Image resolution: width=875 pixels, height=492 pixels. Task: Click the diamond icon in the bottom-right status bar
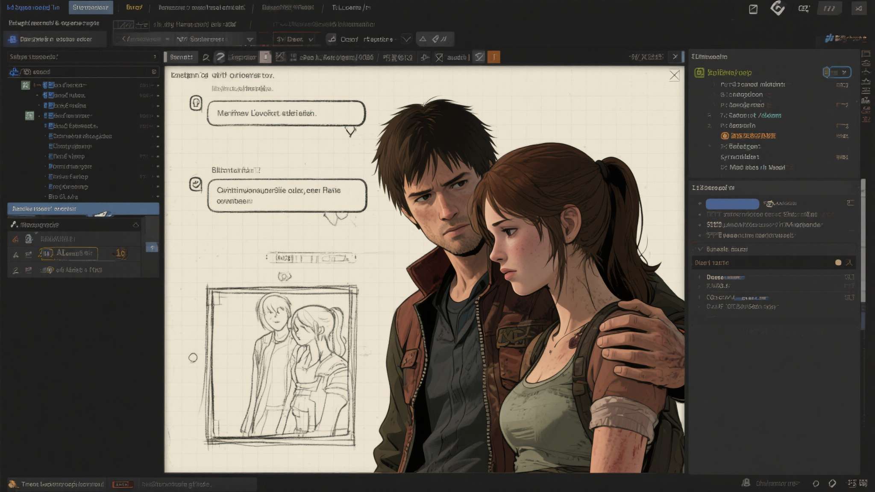[832, 483]
